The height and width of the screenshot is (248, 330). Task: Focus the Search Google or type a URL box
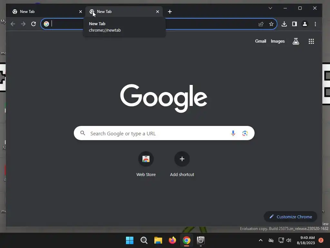pyautogui.click(x=164, y=133)
